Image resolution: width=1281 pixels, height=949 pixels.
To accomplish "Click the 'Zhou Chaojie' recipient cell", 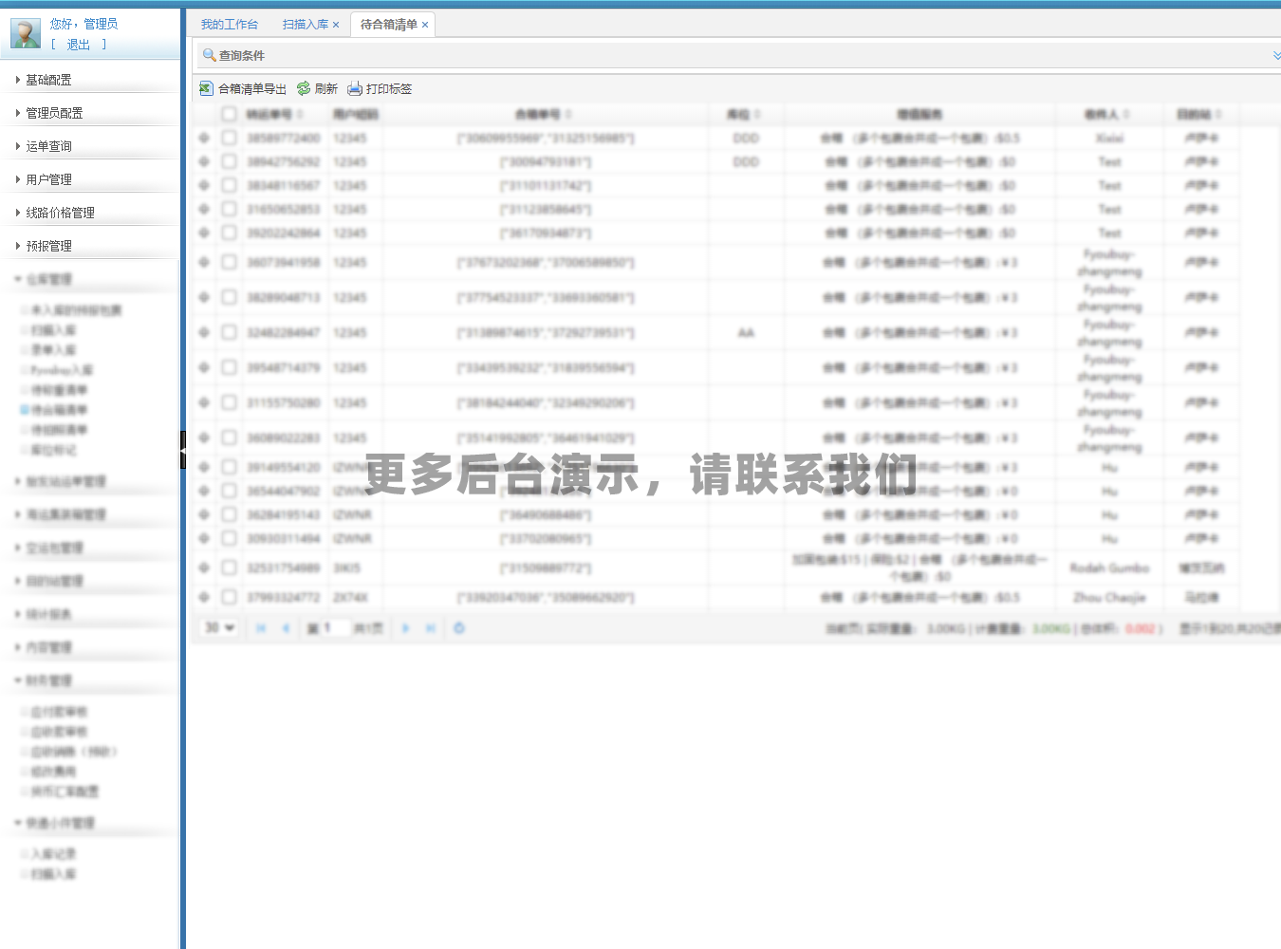I will click(1109, 598).
